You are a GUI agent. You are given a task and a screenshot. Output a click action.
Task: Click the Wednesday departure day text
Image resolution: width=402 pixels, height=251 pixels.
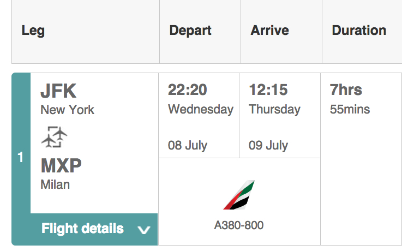click(x=201, y=110)
